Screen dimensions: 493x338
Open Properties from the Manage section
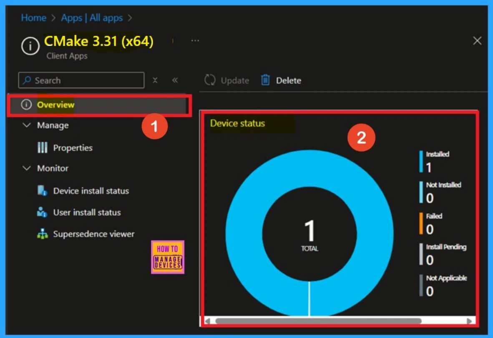point(73,148)
